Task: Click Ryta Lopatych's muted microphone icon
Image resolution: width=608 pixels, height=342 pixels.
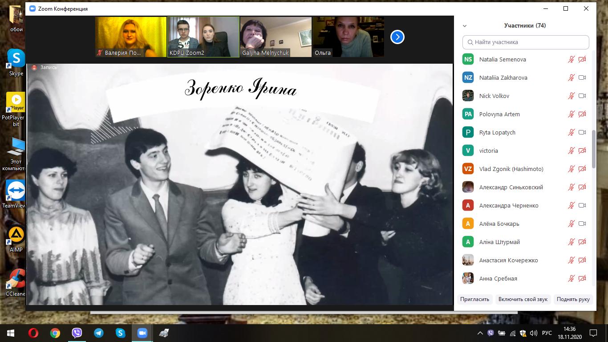Action: coord(571,132)
